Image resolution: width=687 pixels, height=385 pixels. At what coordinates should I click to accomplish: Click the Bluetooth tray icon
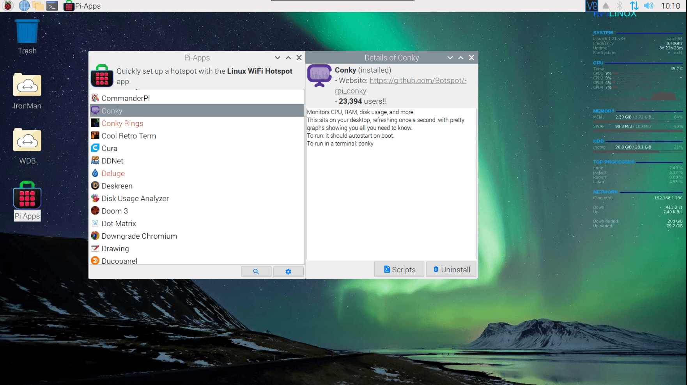click(x=620, y=6)
